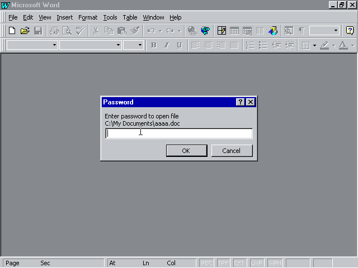Open the Edit menu

click(28, 17)
